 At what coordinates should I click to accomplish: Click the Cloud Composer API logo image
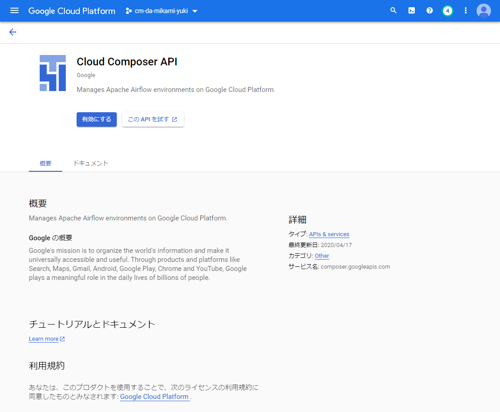pyautogui.click(x=52, y=73)
